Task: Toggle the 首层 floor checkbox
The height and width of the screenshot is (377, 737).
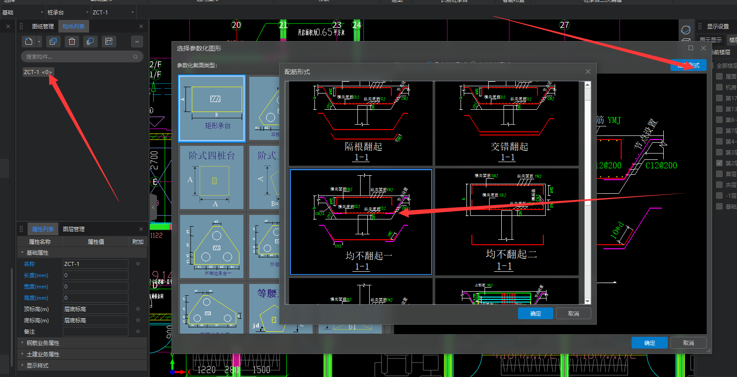Action: tap(719, 174)
